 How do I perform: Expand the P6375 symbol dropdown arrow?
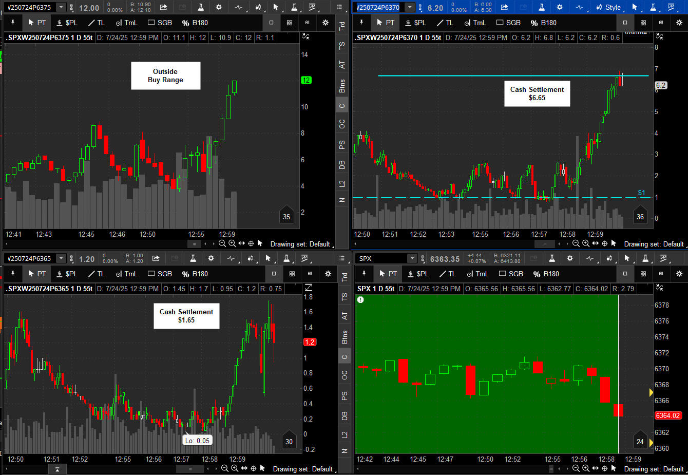[61, 7]
